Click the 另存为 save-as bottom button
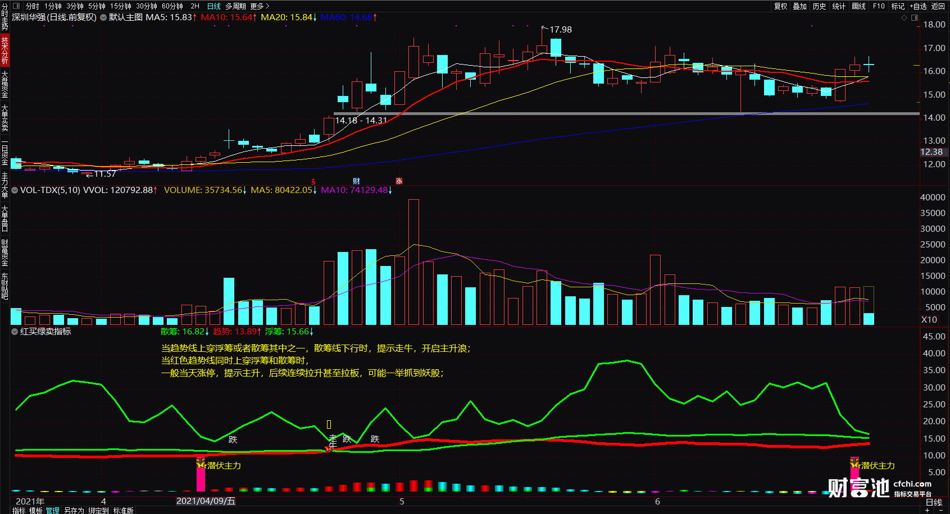 pyautogui.click(x=74, y=511)
